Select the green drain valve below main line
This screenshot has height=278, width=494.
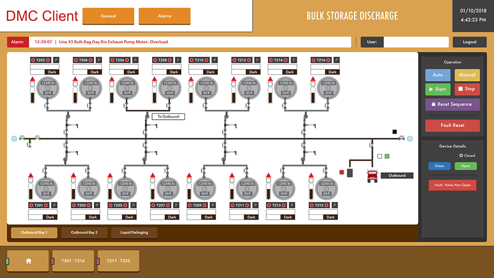point(29,144)
